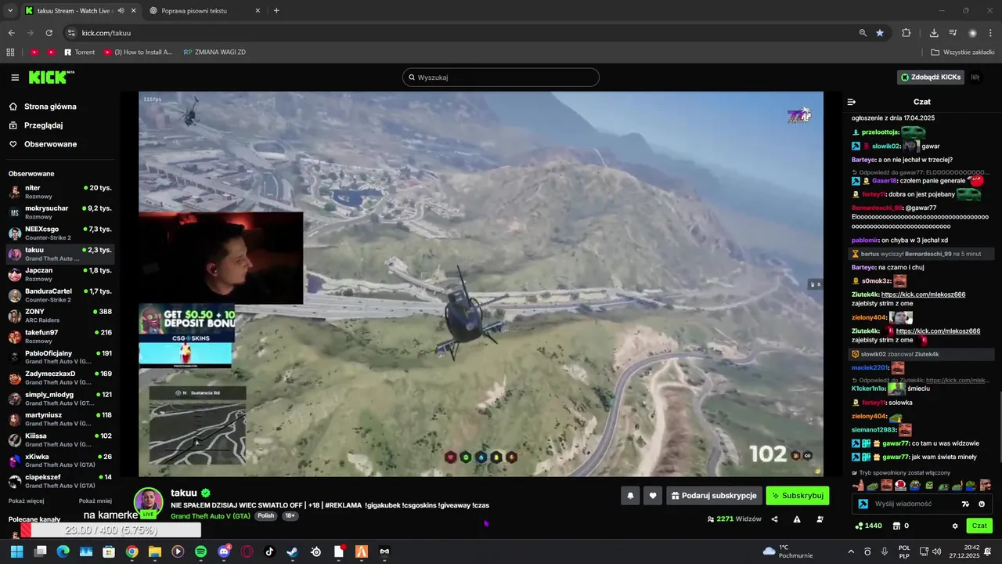Go back to the previous page
Screen dimensions: 1002x564
point(12,33)
